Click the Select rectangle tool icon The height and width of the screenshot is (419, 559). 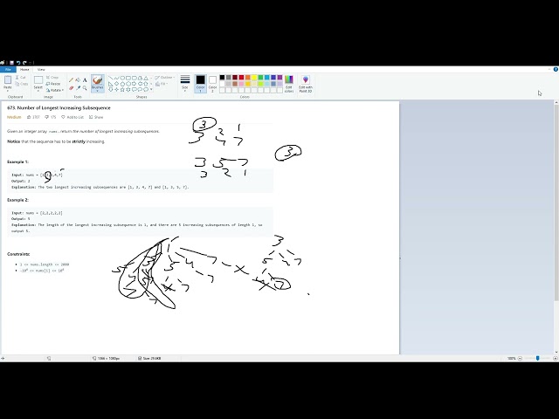tap(38, 79)
